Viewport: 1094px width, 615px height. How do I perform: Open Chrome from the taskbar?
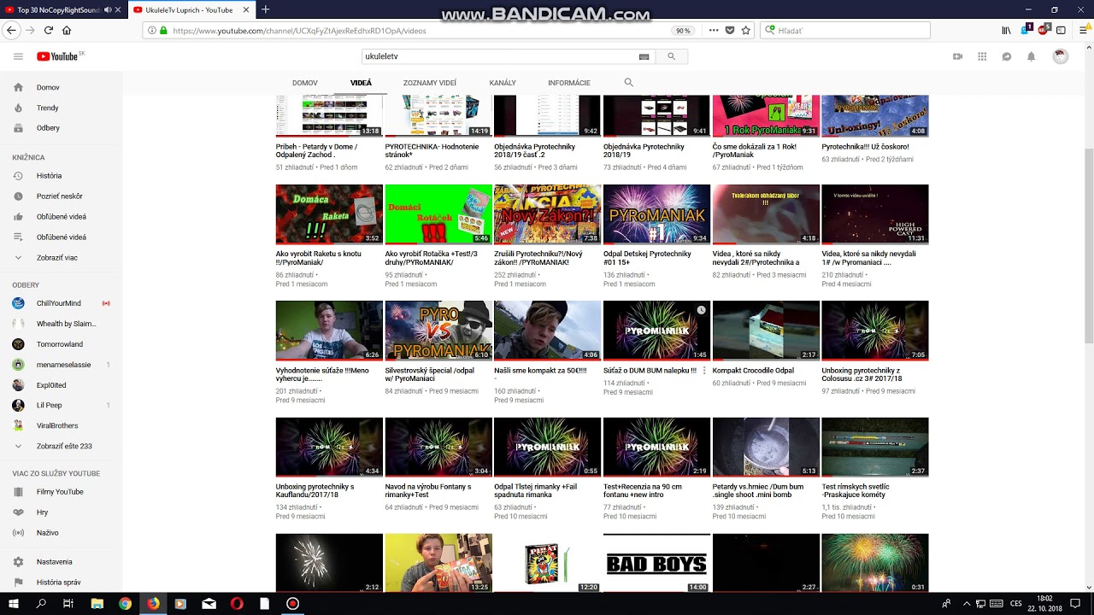[x=126, y=603]
